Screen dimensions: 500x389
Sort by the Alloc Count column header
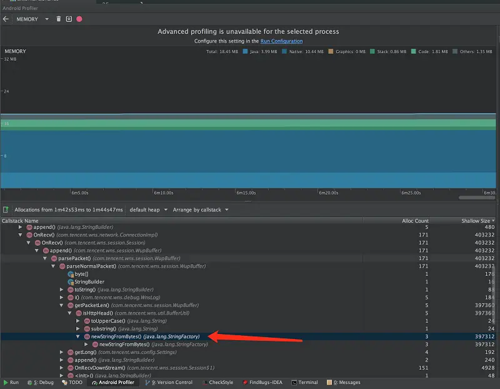[x=415, y=221]
